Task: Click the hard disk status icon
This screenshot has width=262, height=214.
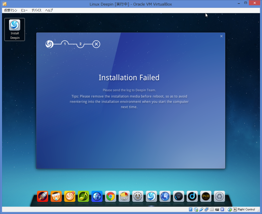Action: click(191, 209)
